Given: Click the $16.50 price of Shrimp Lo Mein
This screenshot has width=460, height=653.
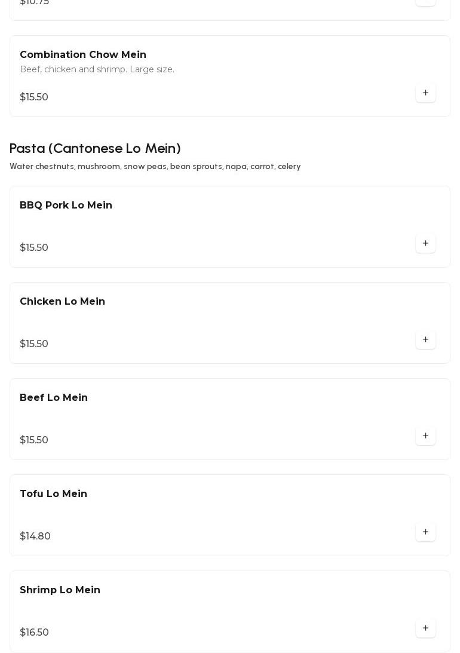Looking at the screenshot, I should [34, 633].
